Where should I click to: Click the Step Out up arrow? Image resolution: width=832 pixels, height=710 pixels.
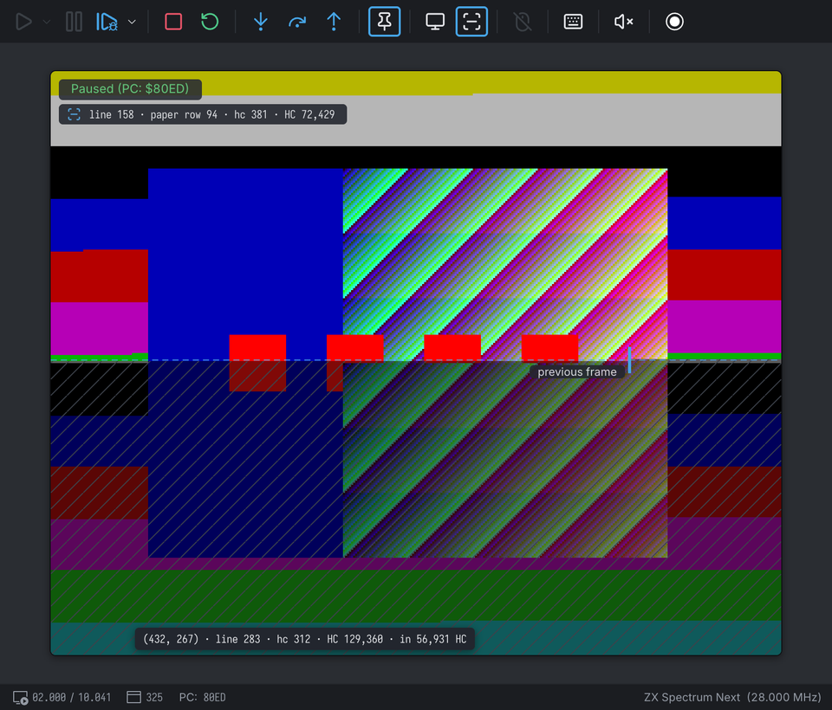tap(334, 22)
